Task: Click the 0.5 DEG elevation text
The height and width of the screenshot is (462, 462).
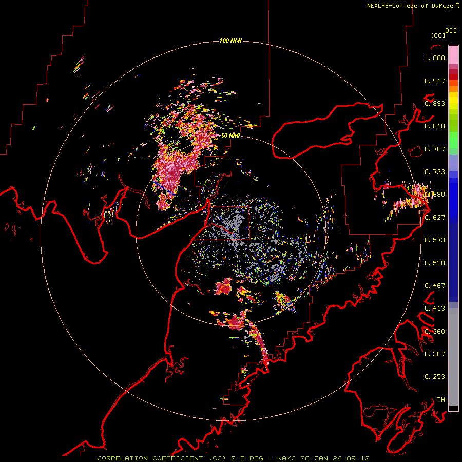Action: coord(247,458)
